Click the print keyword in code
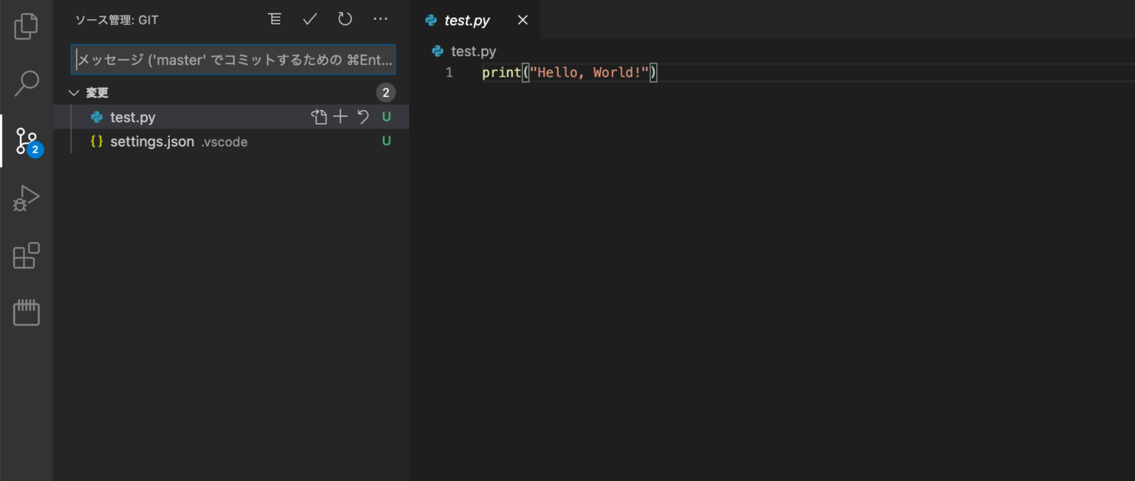 coord(502,72)
